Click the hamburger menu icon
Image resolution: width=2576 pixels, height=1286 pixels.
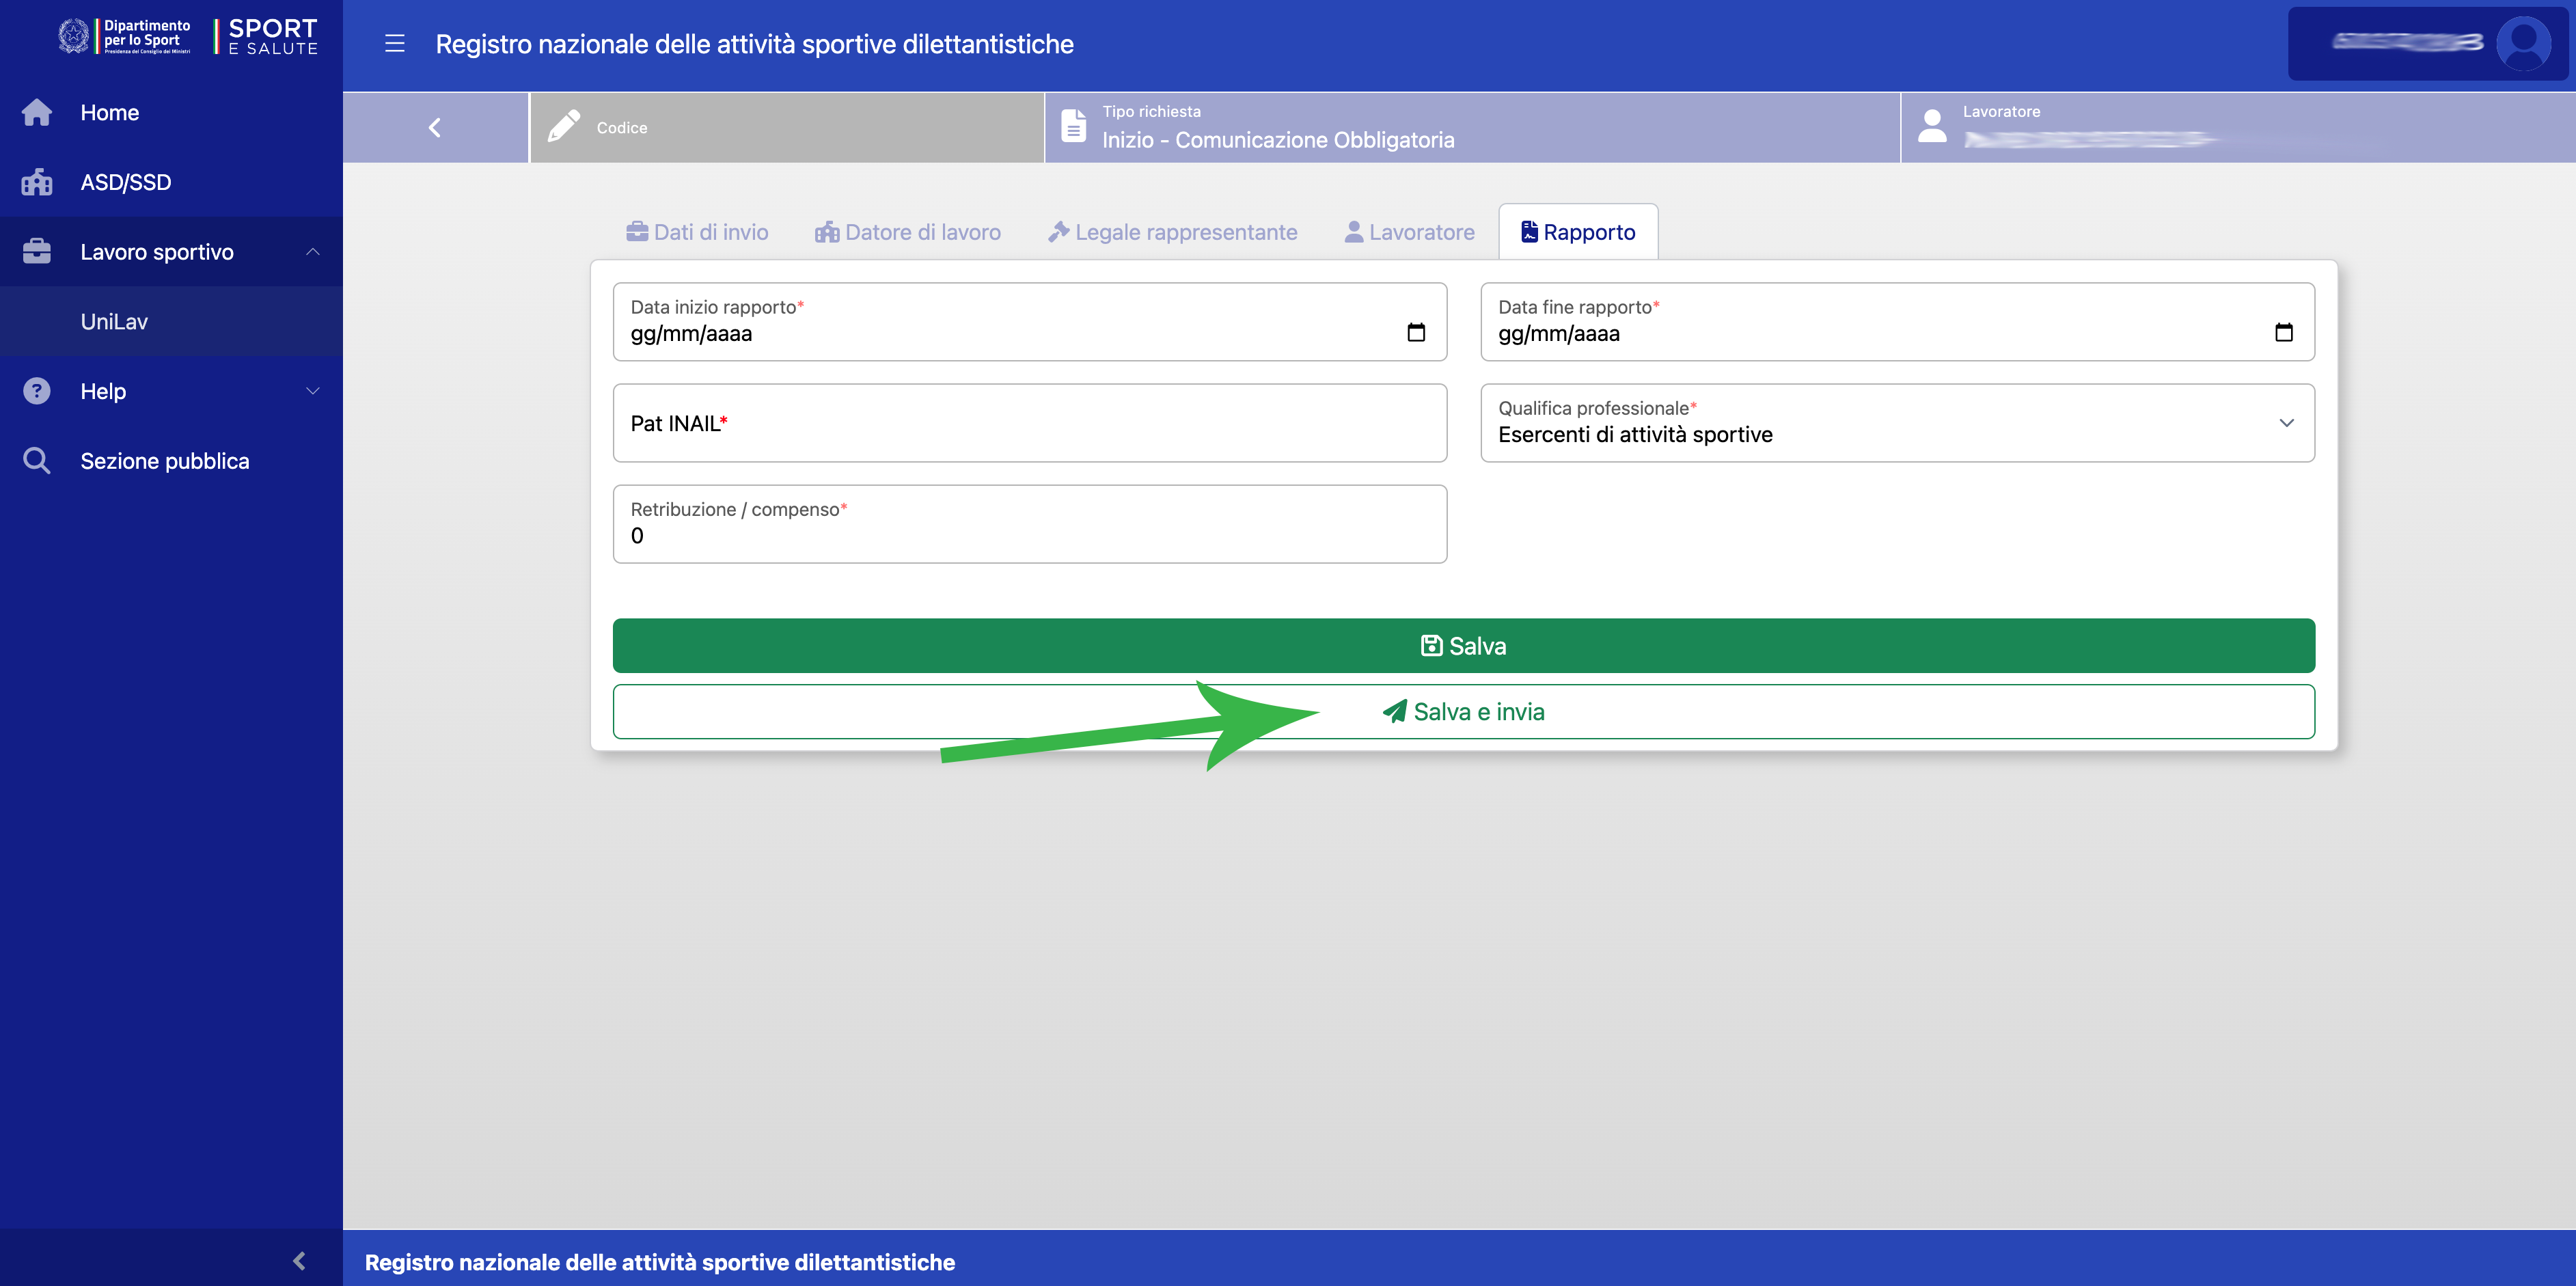pos(395,44)
